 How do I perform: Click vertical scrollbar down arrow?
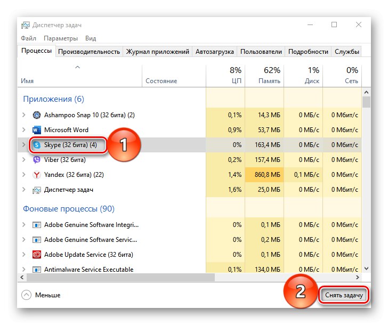[x=367, y=269]
